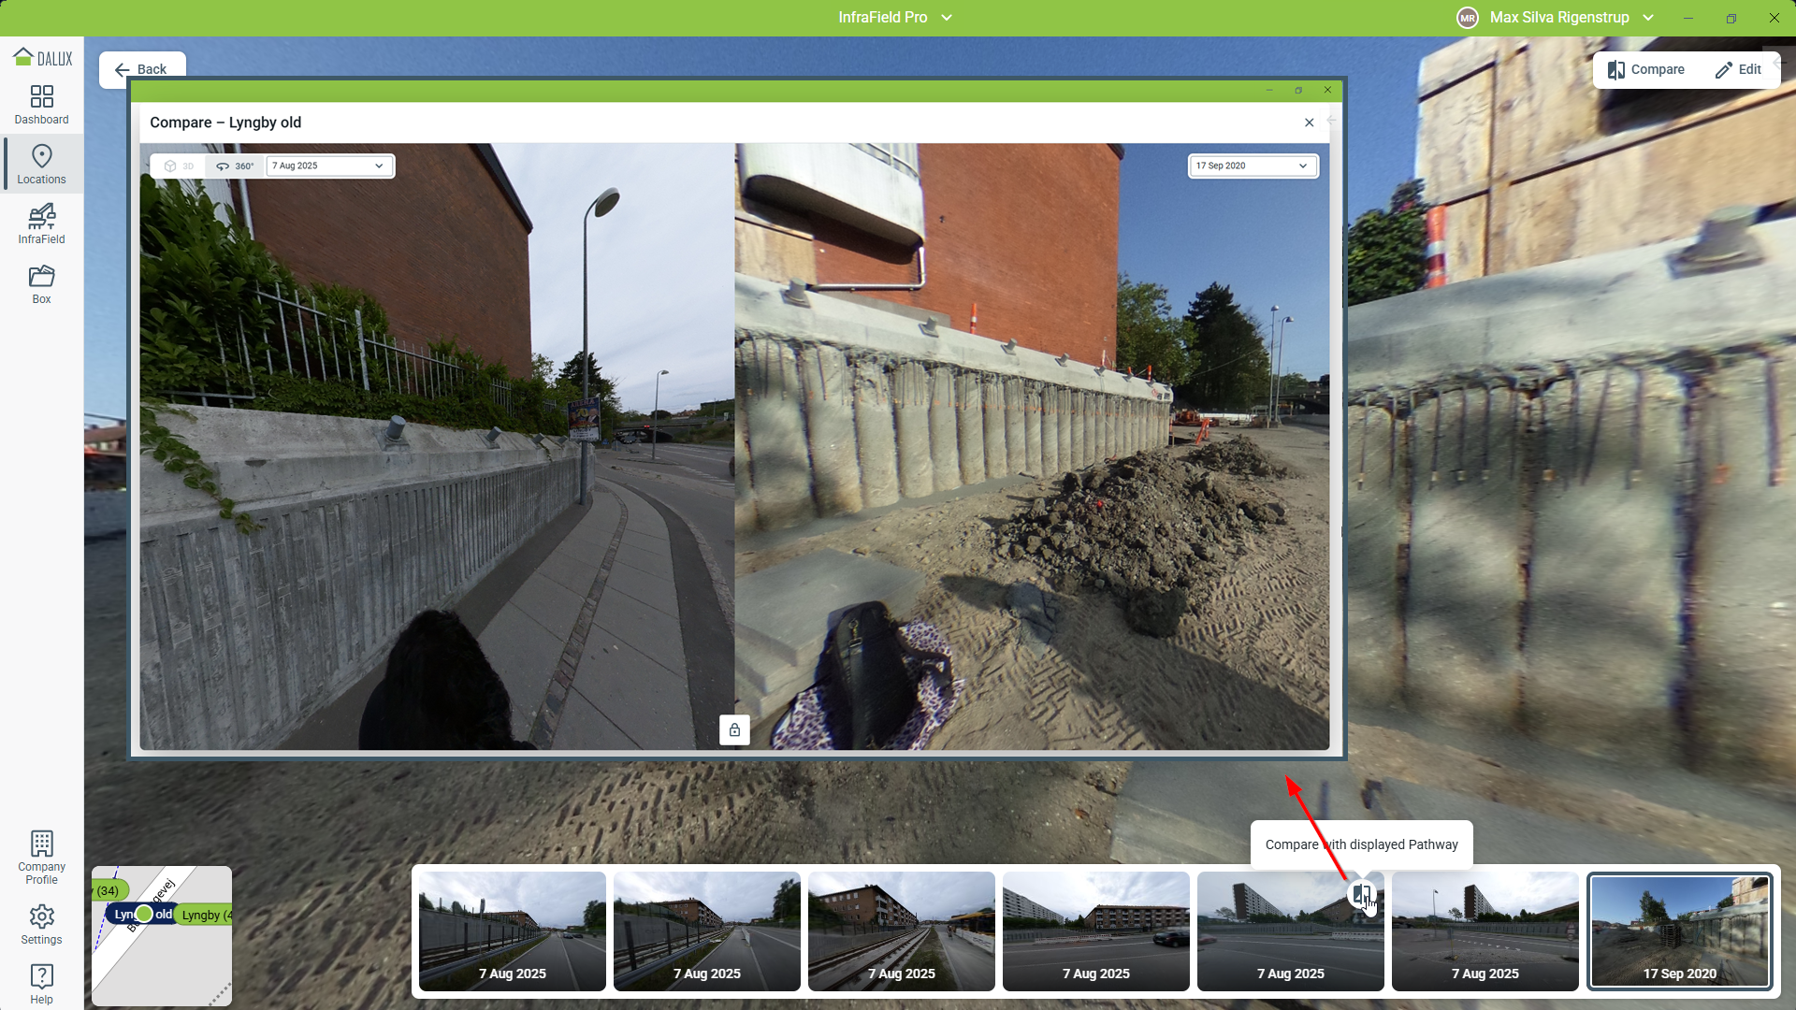Viewport: 1796px width, 1010px height.
Task: Click the Edit button
Action: coord(1738,70)
